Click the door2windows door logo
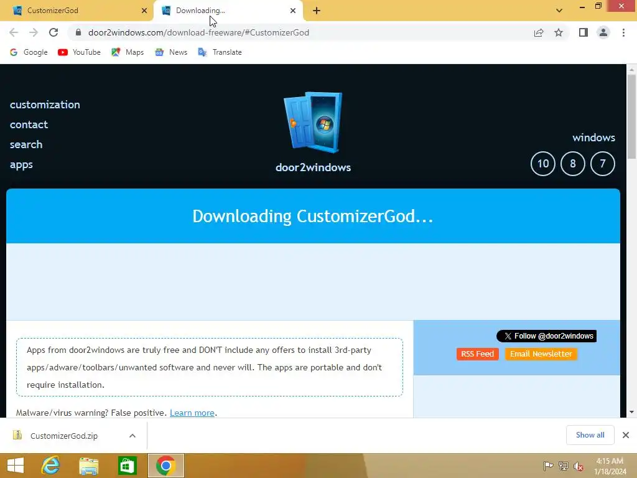The image size is (637, 478). pos(313,123)
